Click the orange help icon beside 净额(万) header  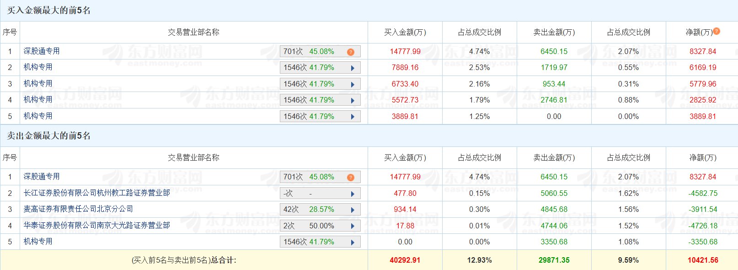[x=717, y=31]
